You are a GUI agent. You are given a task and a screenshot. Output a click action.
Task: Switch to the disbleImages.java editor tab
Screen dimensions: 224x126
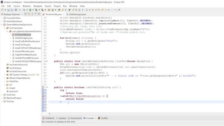coord(76,14)
